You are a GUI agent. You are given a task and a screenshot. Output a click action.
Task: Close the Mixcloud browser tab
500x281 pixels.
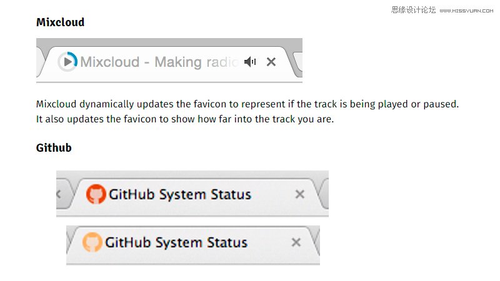click(x=271, y=61)
